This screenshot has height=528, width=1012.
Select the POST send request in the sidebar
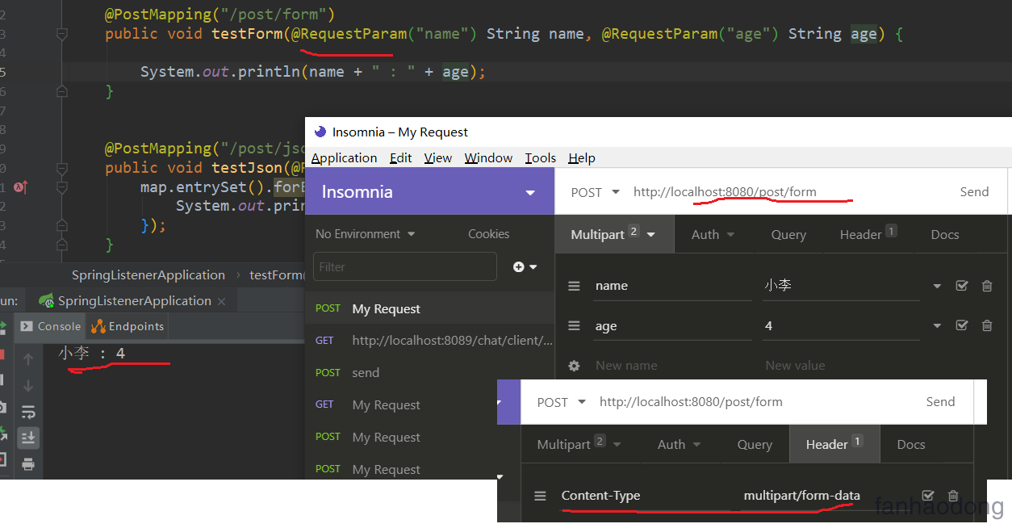coord(429,373)
